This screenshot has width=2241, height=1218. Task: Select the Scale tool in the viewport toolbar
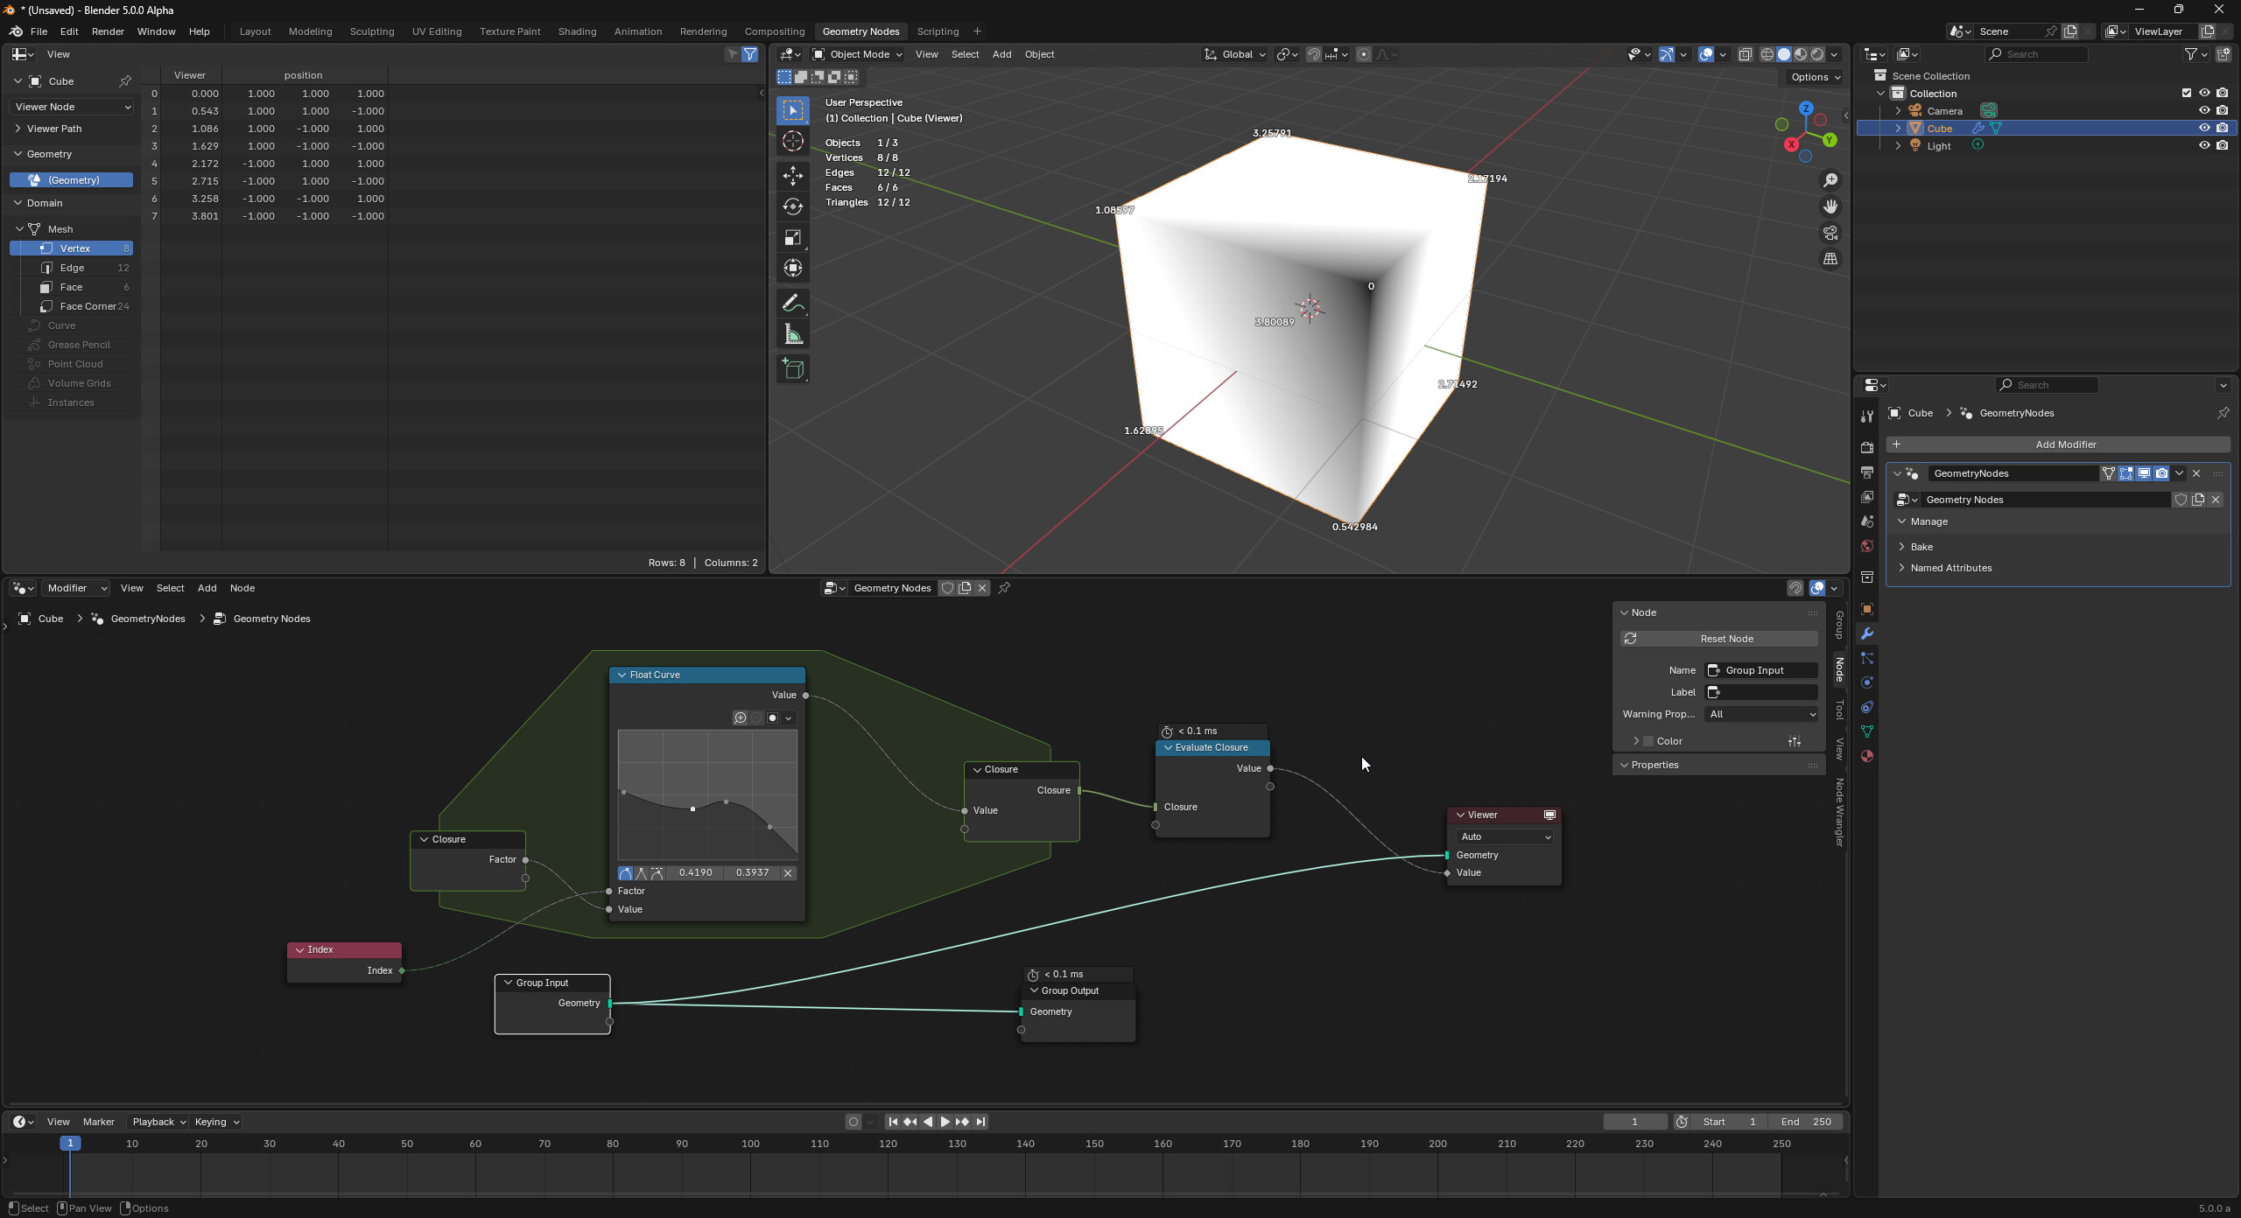792,238
